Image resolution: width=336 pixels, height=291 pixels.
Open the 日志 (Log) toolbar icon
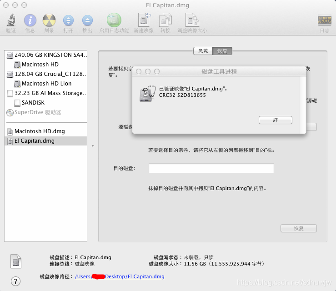[x=325, y=20]
